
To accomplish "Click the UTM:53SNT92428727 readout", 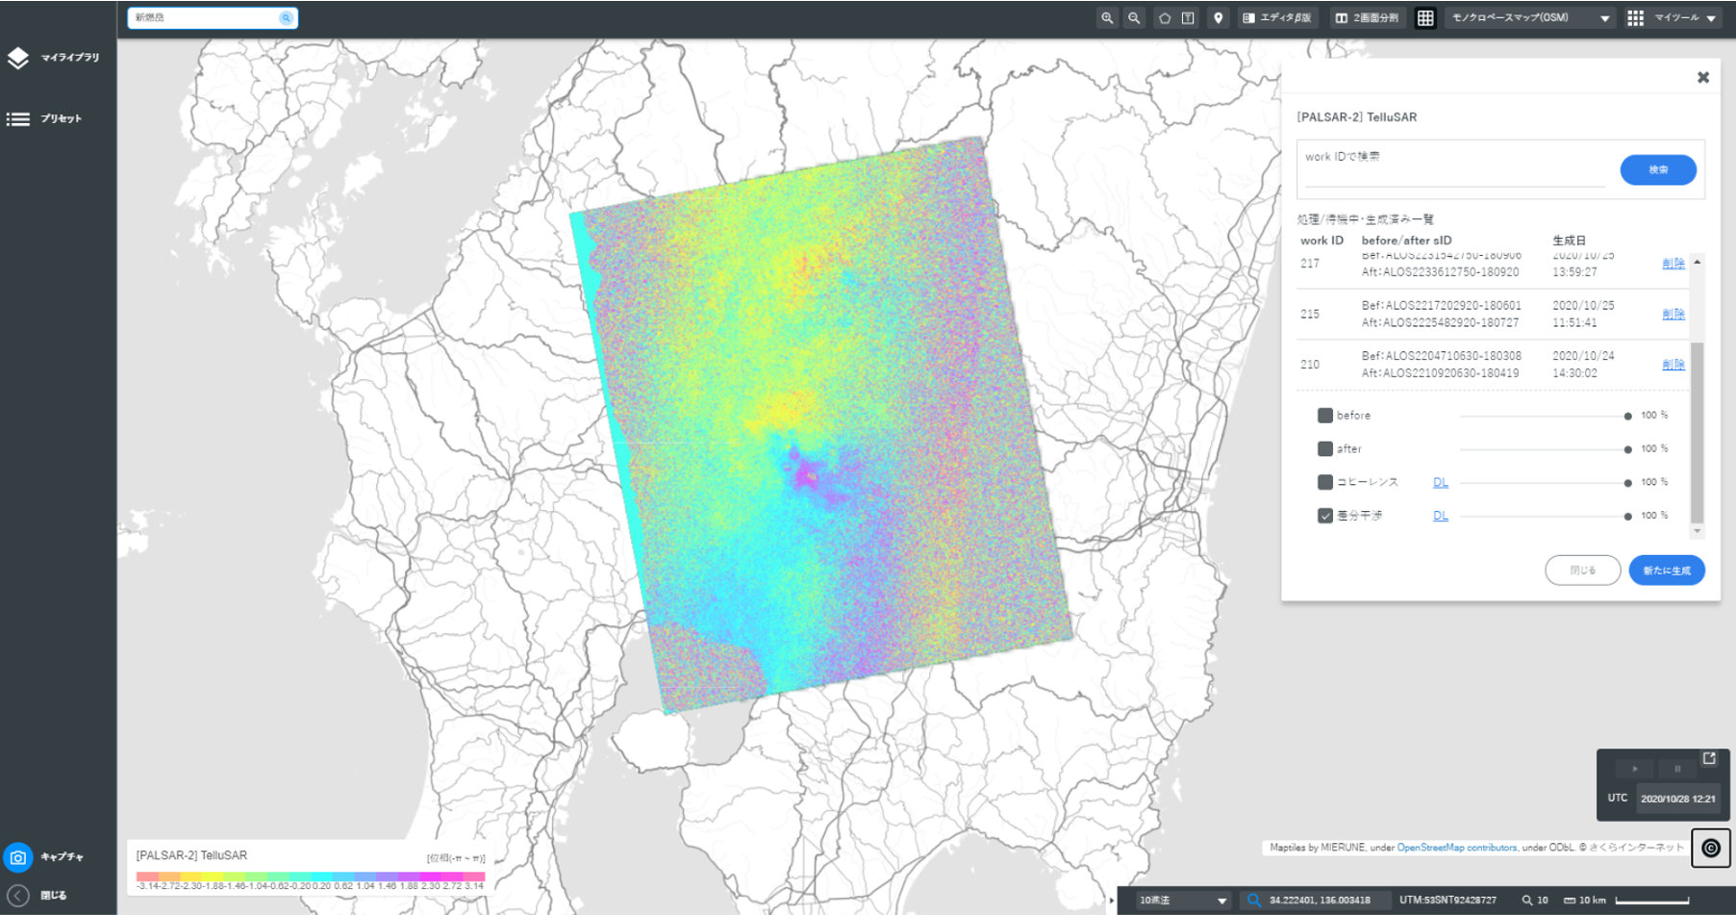I will (x=1447, y=901).
